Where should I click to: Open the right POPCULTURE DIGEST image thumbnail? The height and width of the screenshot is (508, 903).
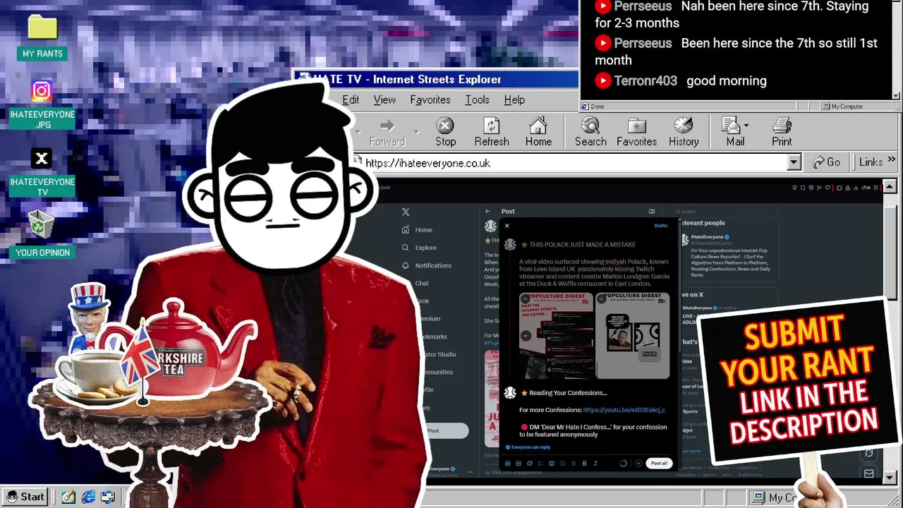(632, 336)
